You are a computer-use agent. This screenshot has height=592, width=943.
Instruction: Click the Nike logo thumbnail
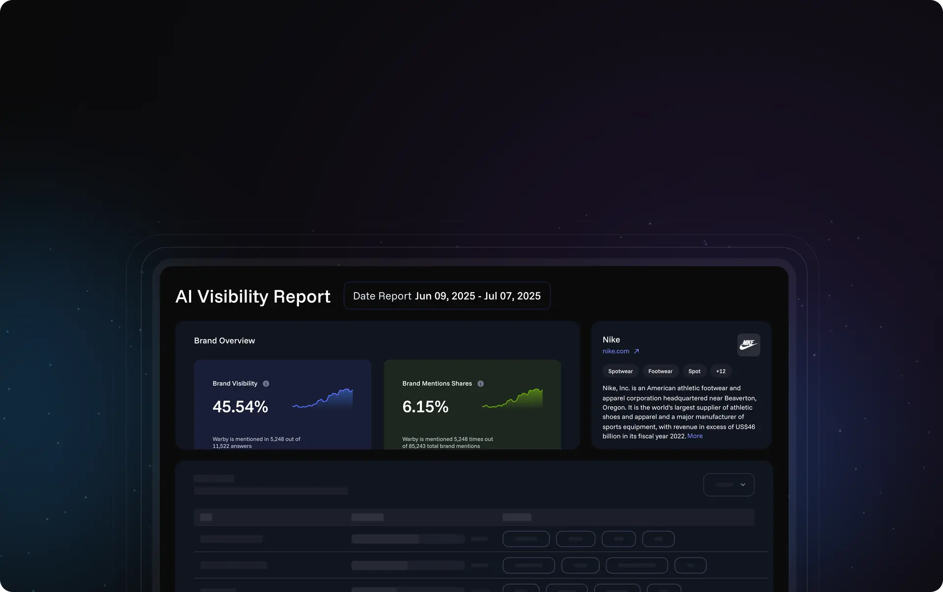(x=749, y=345)
